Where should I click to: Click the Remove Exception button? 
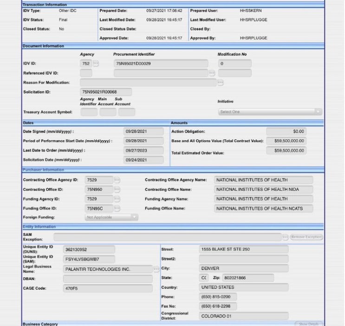[x=306, y=237]
